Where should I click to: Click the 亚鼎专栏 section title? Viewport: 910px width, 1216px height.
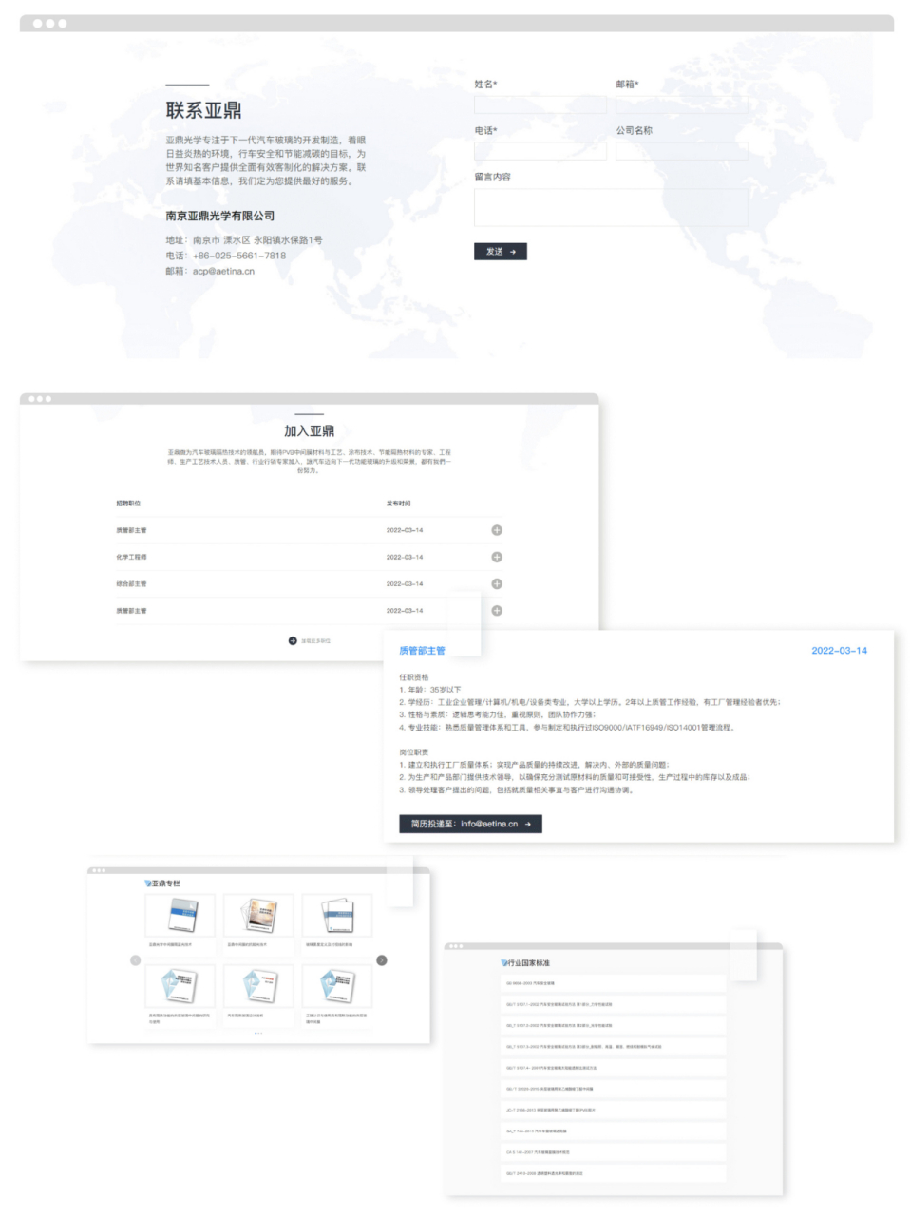pos(166,883)
